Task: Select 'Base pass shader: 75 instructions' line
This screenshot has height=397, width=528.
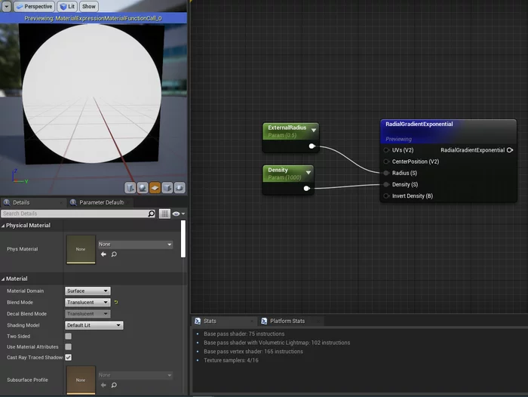Action: point(244,334)
